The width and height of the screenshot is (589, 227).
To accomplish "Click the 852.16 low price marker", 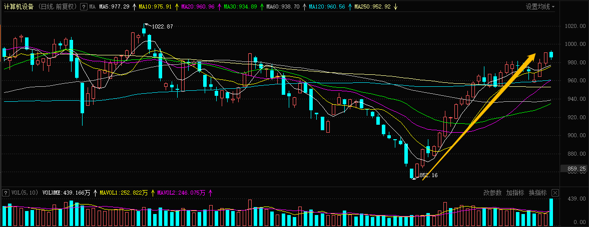I will pos(428,176).
